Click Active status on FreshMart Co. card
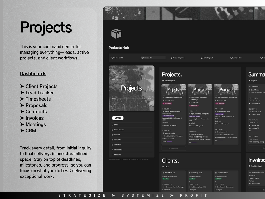Image resolution: width=265 pixels, height=199 pixels. pos(166,179)
